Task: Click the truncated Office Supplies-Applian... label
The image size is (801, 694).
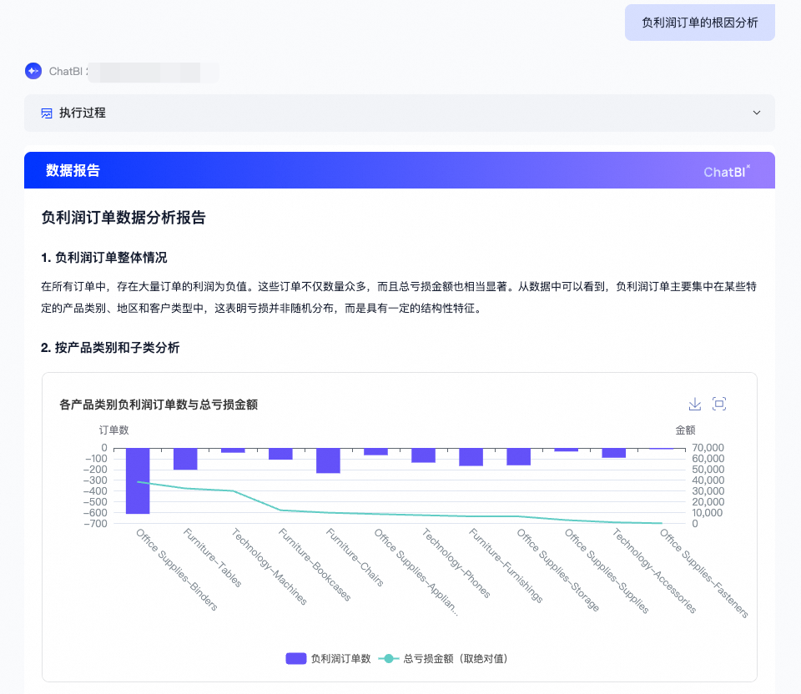Action: pos(416,572)
